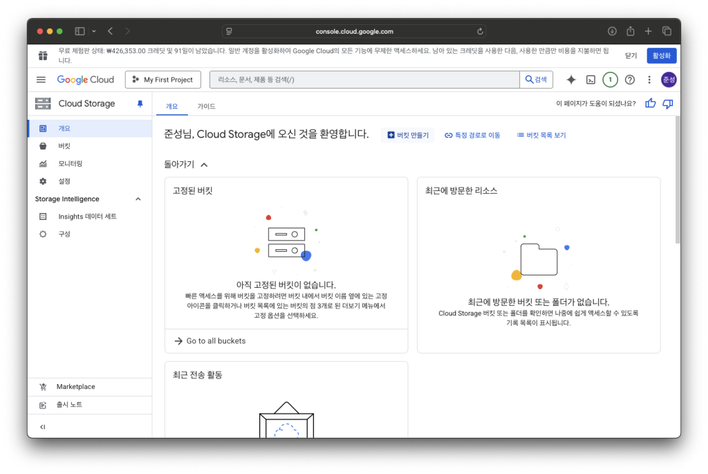Viewport: 708px width, 474px height.
Task: Collapse the Storage Intelligence group
Action: 138,199
